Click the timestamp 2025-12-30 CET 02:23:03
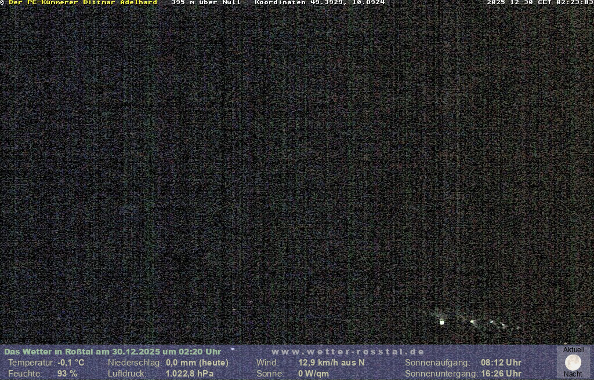The width and height of the screenshot is (594, 380). coord(539,3)
